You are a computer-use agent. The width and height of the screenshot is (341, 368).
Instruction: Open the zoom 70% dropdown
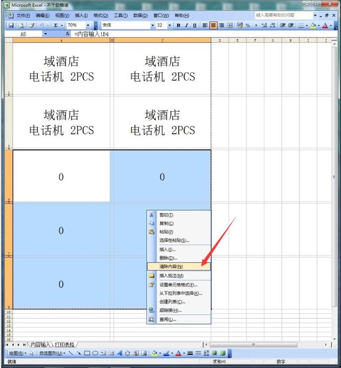[x=88, y=25]
